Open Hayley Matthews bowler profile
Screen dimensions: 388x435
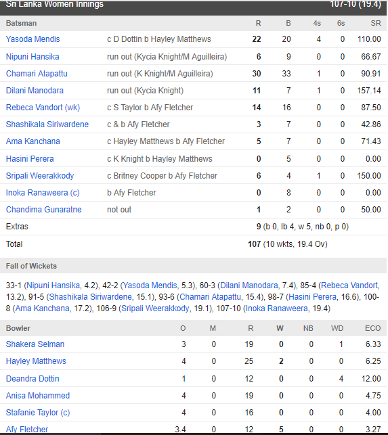36,361
